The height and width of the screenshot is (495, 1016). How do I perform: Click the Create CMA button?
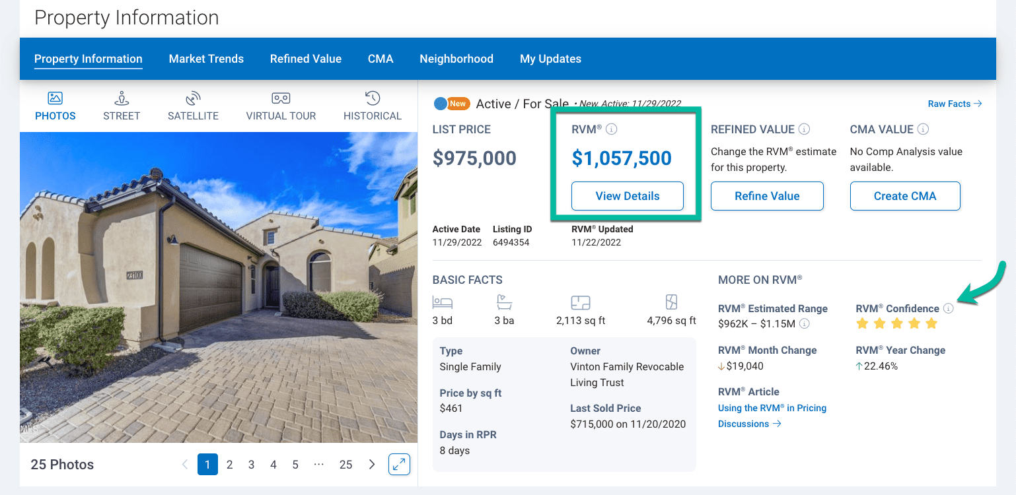(905, 196)
